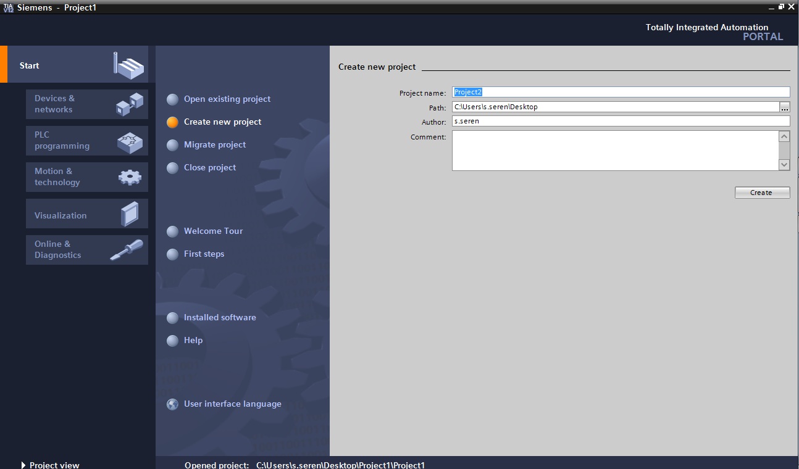
Task: Click the Migrate project link
Action: point(215,144)
